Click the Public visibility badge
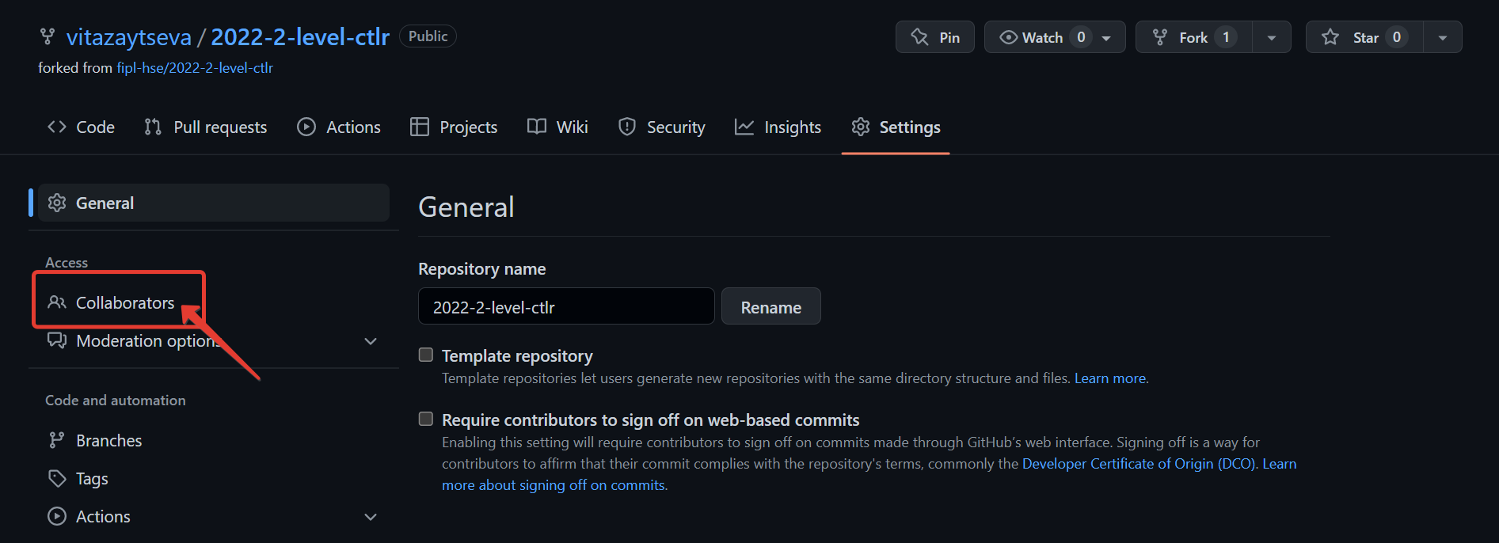Image resolution: width=1499 pixels, height=543 pixels. tap(428, 36)
